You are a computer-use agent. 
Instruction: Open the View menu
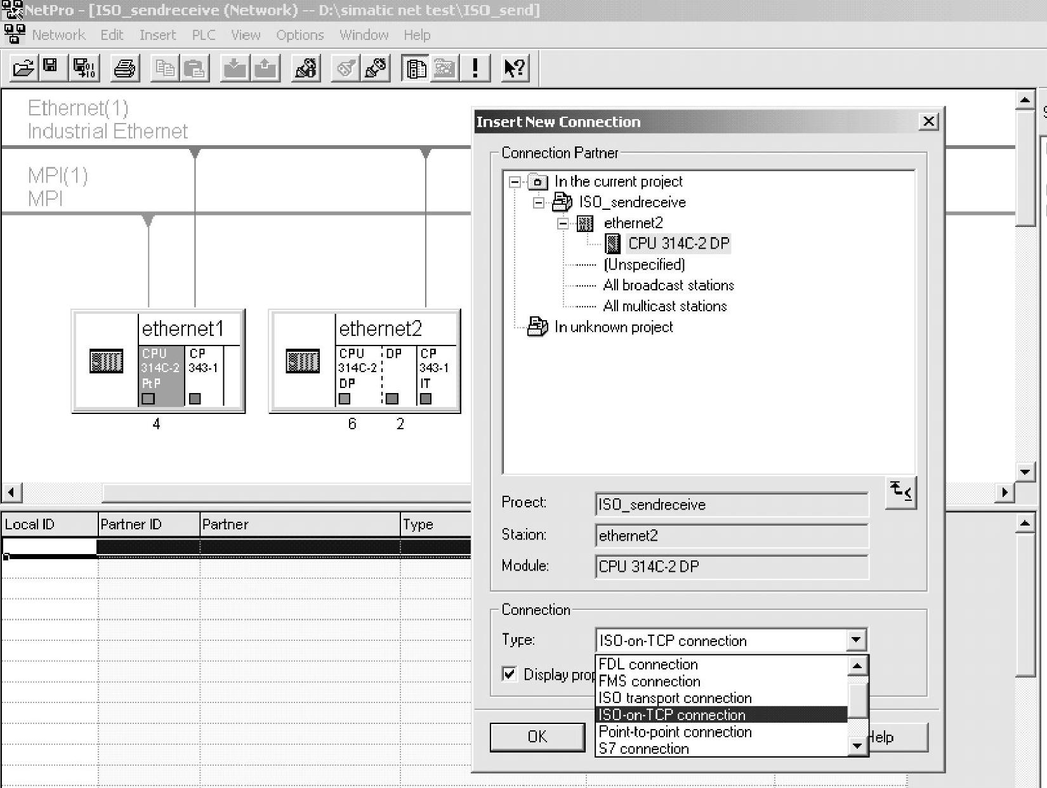click(x=246, y=35)
